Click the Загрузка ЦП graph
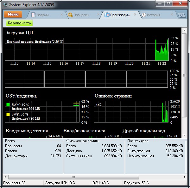The width and height of the screenshot is (190, 188). click(x=86, y=49)
